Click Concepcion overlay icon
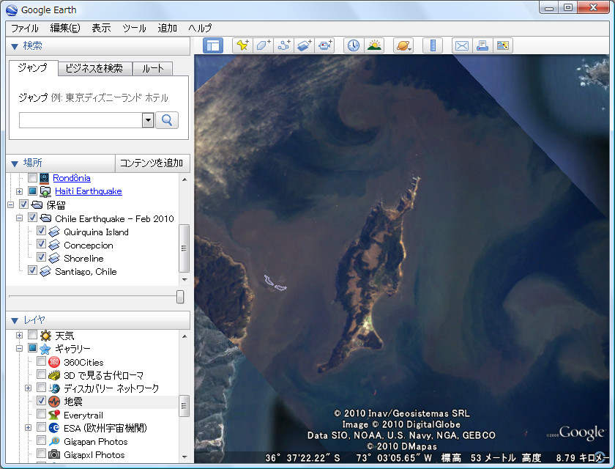Screen dimensions: 615x469 (x=54, y=245)
